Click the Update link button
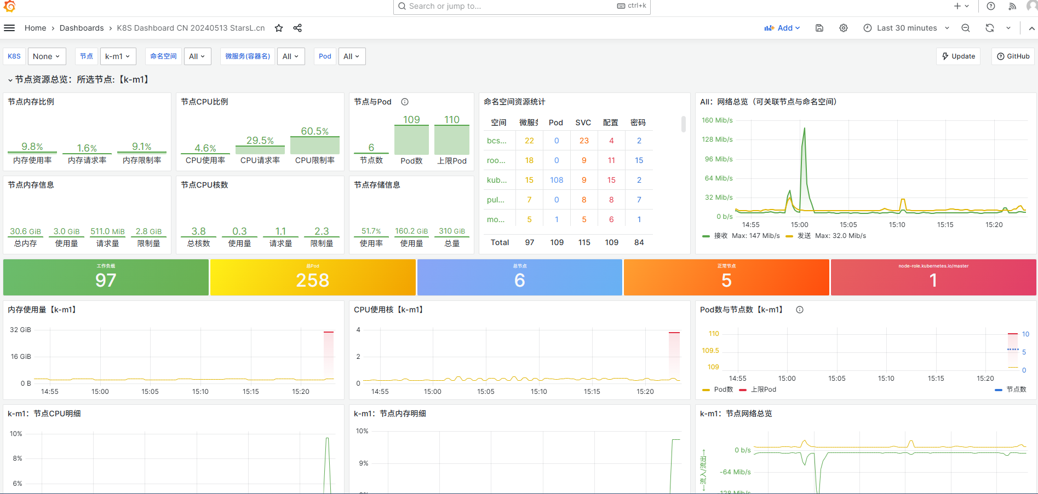 pyautogui.click(x=959, y=56)
